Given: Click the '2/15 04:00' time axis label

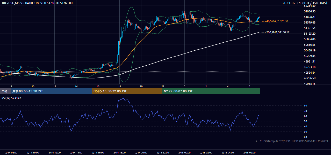Looking at the screenshot, I should click(x=228, y=152).
